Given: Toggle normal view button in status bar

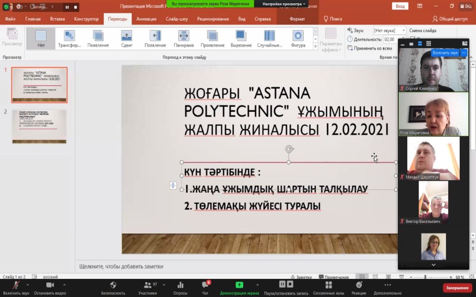Looking at the screenshot, I should (x=362, y=277).
